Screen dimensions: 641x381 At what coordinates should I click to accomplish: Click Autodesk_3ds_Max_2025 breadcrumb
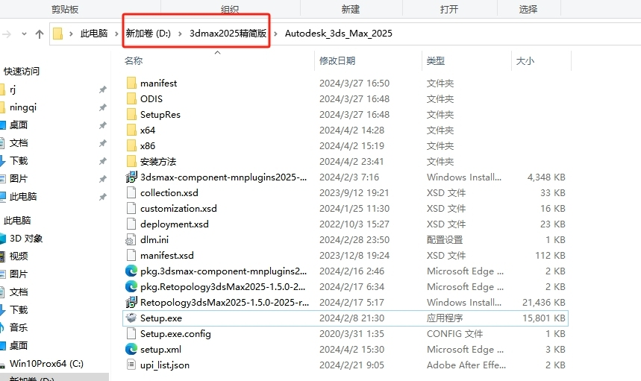339,34
